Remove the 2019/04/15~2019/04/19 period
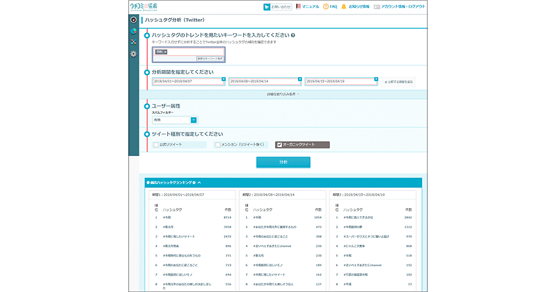Screen dimensions: 556x292 click(x=376, y=79)
